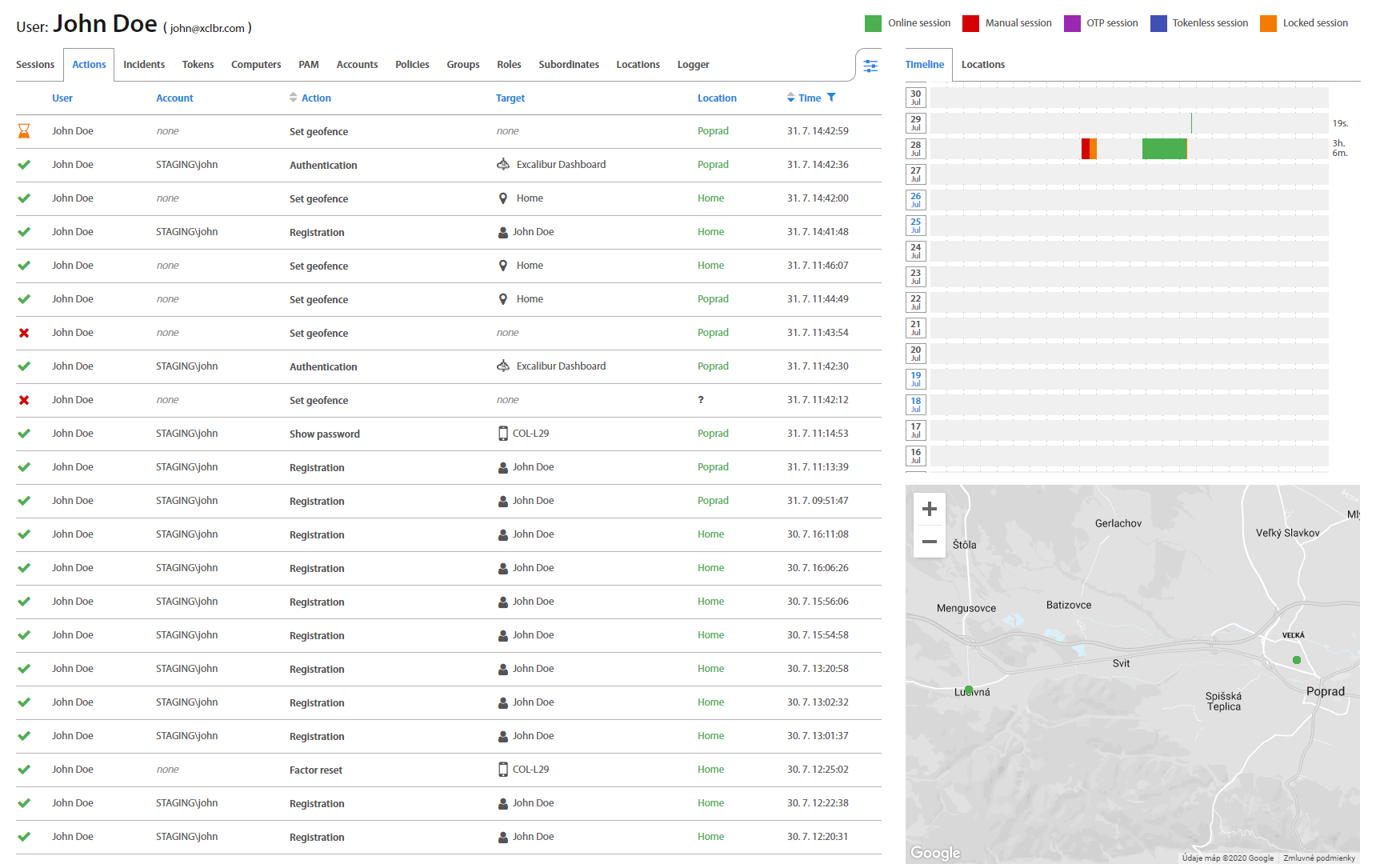
Task: Zoom in on the map
Action: pos(929,509)
